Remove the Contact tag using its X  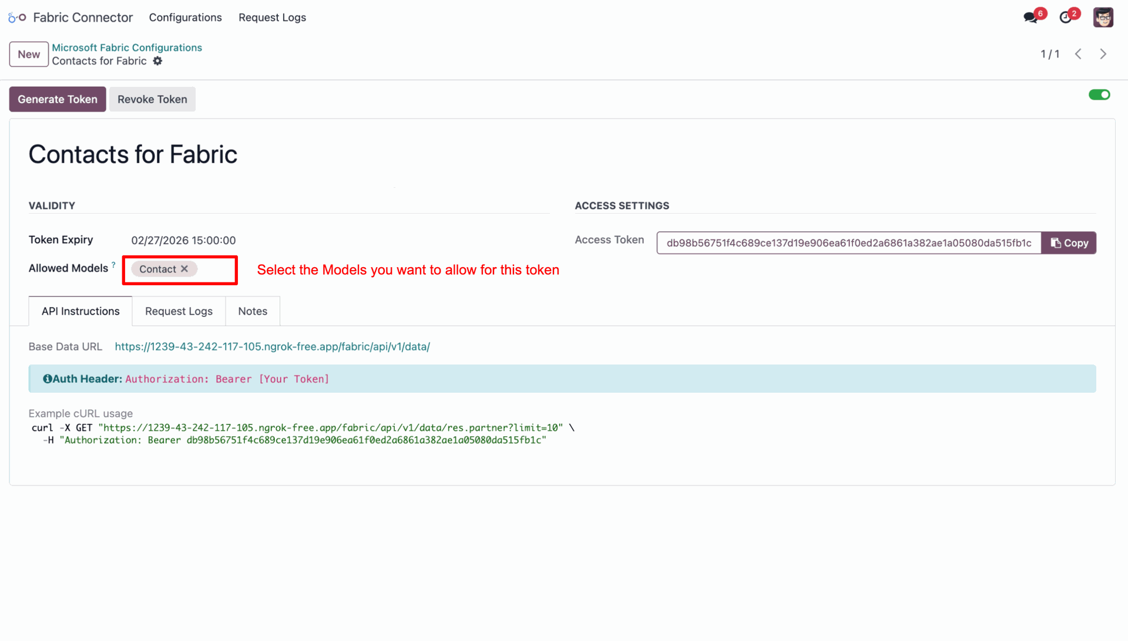(184, 269)
